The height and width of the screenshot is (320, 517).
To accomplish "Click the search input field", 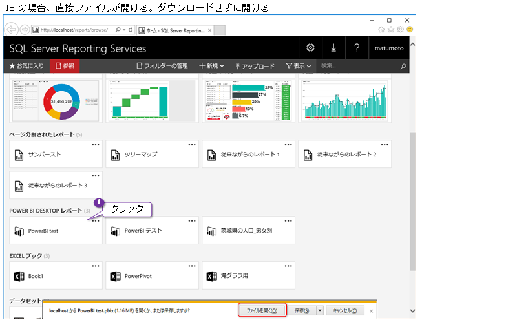I will (x=358, y=66).
